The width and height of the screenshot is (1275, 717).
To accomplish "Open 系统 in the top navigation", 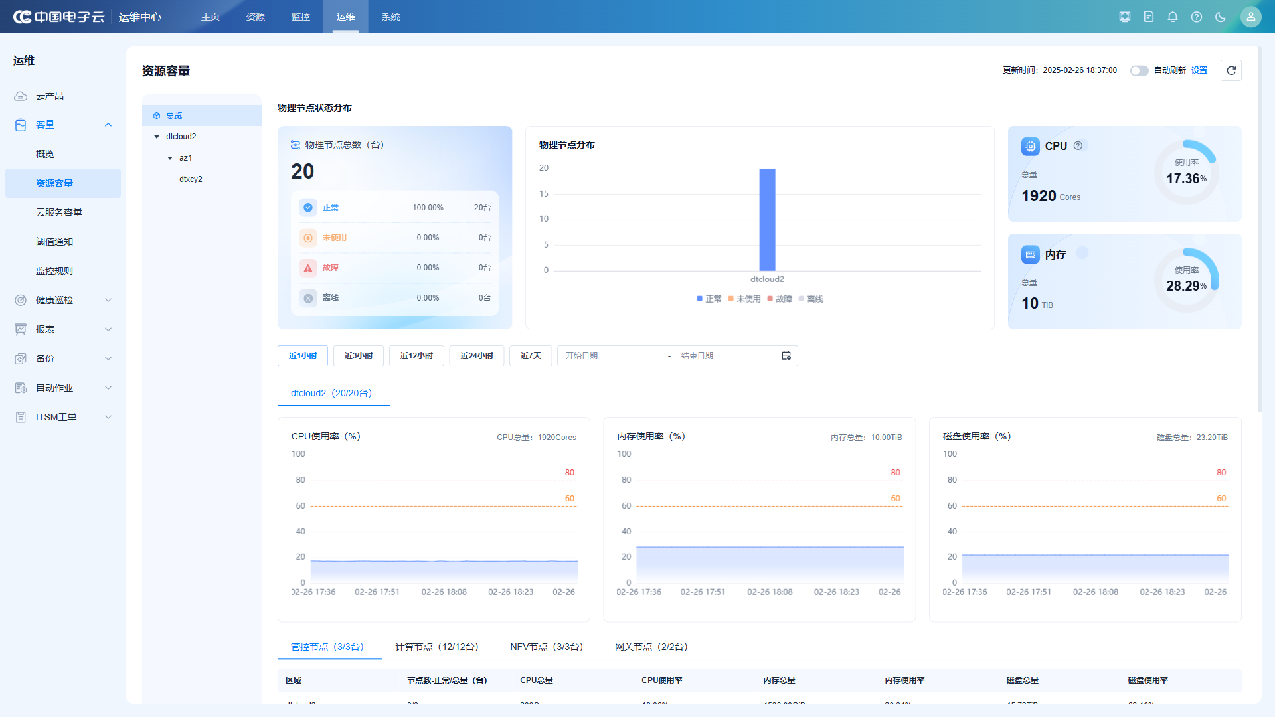I will (x=391, y=17).
